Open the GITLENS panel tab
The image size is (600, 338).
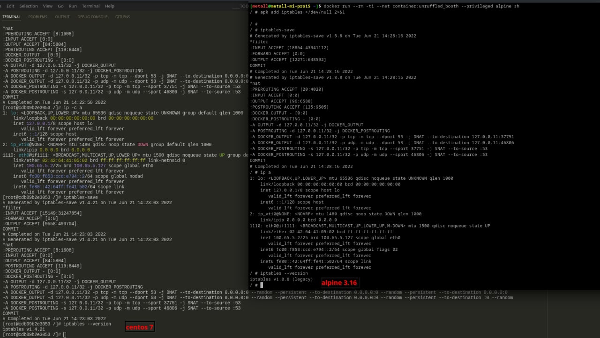[x=123, y=17]
